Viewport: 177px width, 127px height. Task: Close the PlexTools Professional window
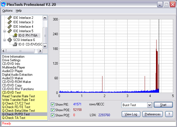point(173,4)
